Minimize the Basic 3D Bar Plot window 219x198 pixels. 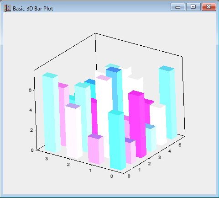coord(178,7)
